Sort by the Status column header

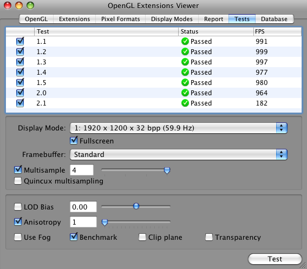[x=216, y=31]
